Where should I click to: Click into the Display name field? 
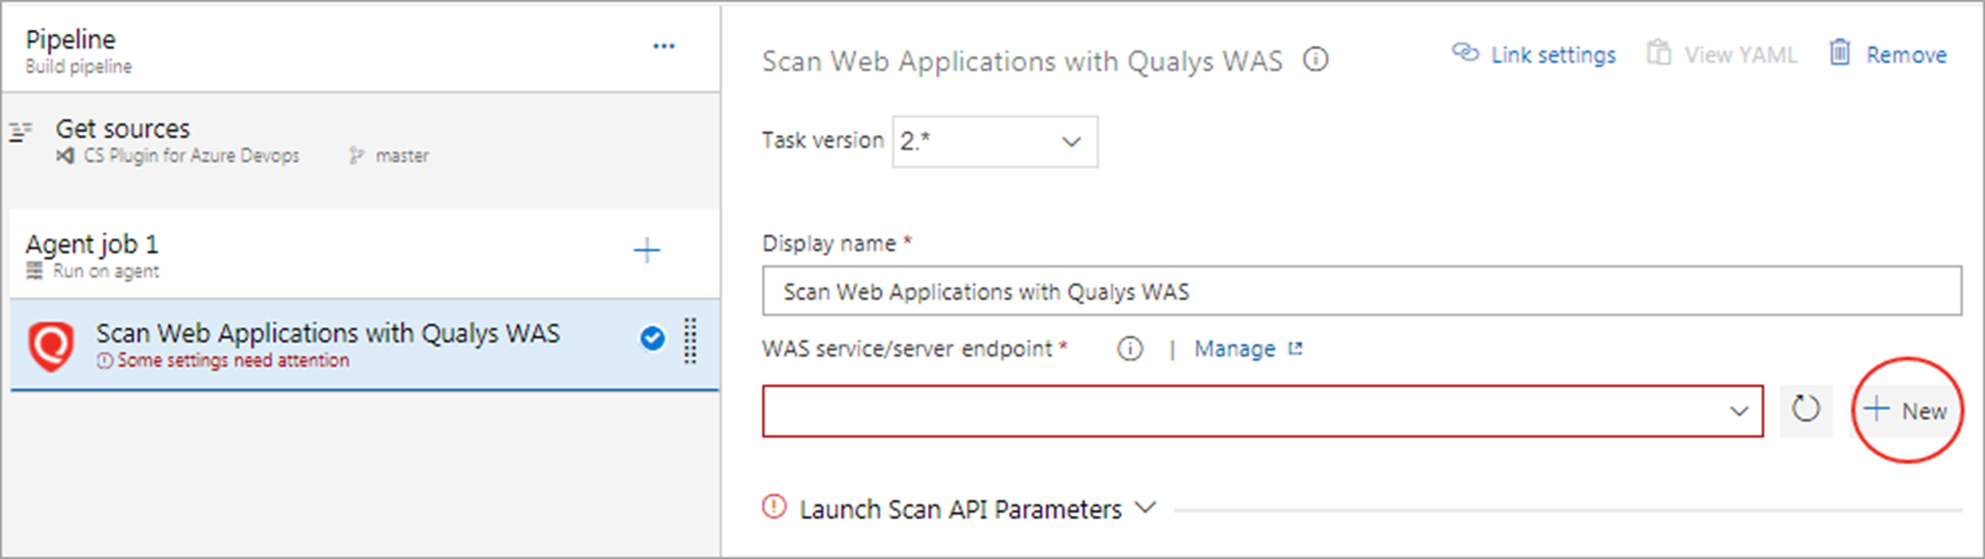(1361, 291)
